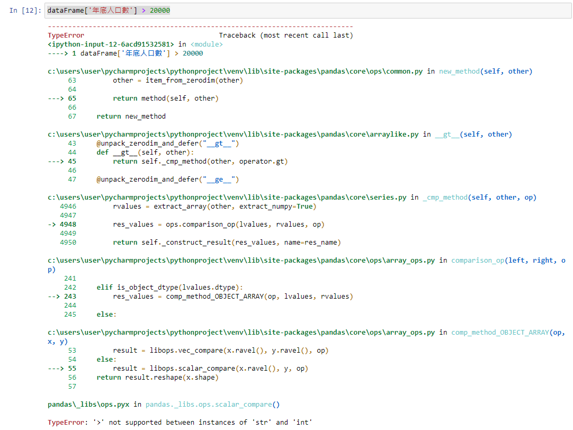The image size is (573, 430).
Task: Click line 56 'return result.reshape(x.shape)'
Action: (x=157, y=378)
